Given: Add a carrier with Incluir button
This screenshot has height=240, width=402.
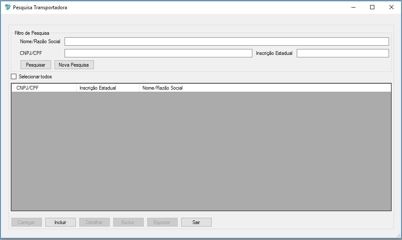Looking at the screenshot, I should point(60,222).
